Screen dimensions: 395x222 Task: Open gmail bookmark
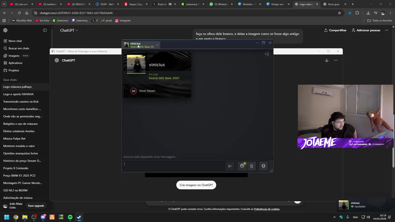[x=106, y=21]
